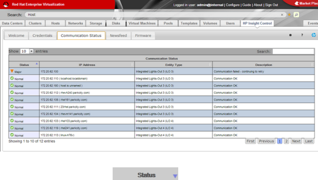Click the orange Major status warning icon
Viewport: 318px width, 180px height.
coord(12,71)
